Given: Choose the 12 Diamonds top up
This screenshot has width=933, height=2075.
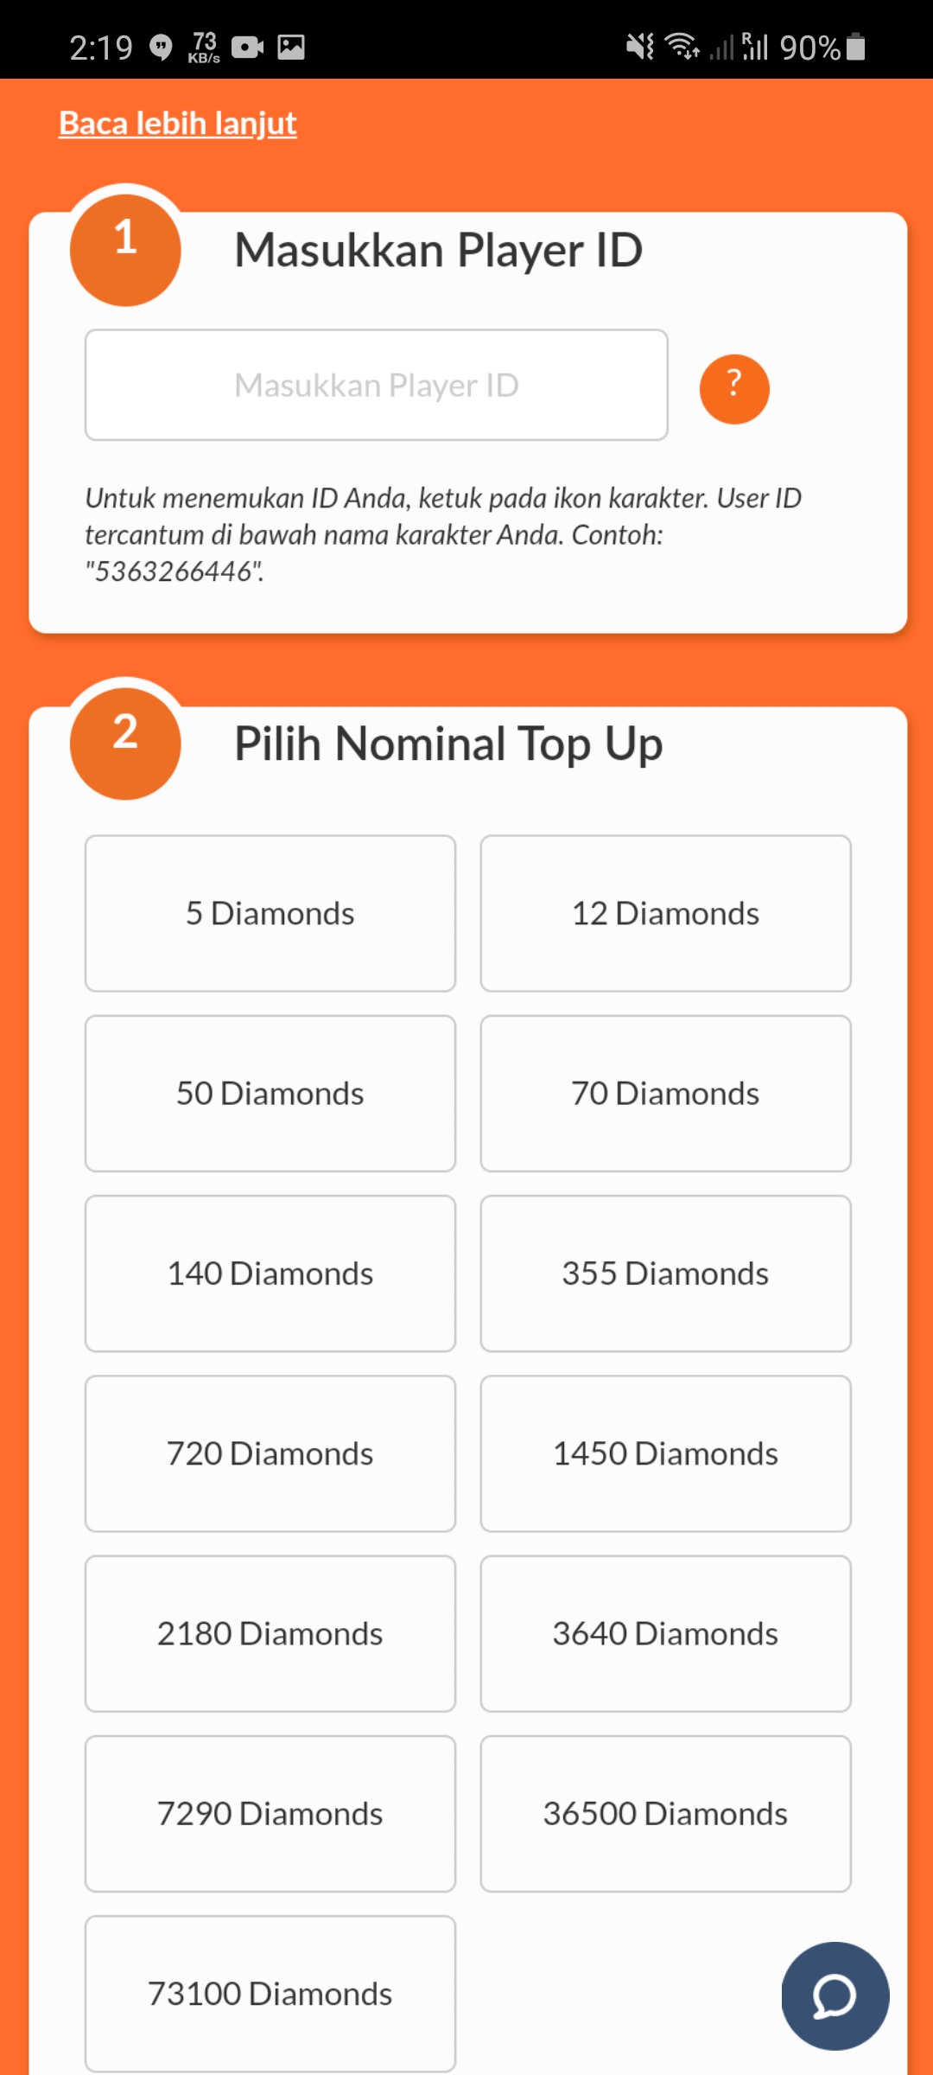Looking at the screenshot, I should coord(665,913).
